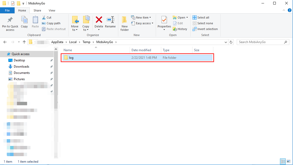Open Recent locations dropdown
The height and width of the screenshot is (165, 293).
[19, 42]
